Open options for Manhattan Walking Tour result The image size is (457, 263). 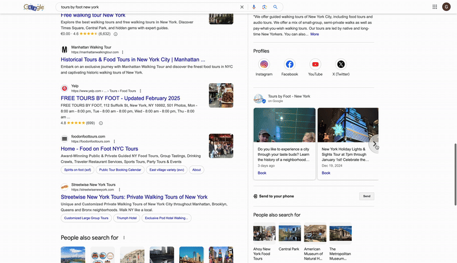122,52
